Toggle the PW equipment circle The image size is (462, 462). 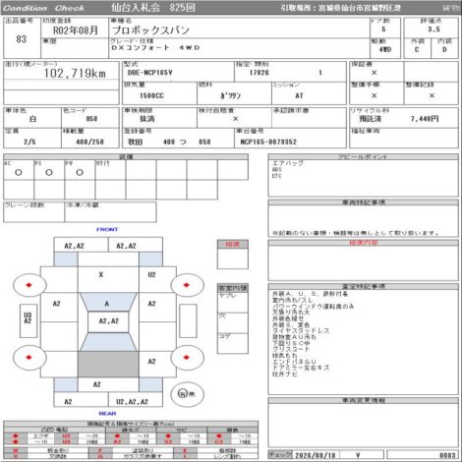coord(80,172)
